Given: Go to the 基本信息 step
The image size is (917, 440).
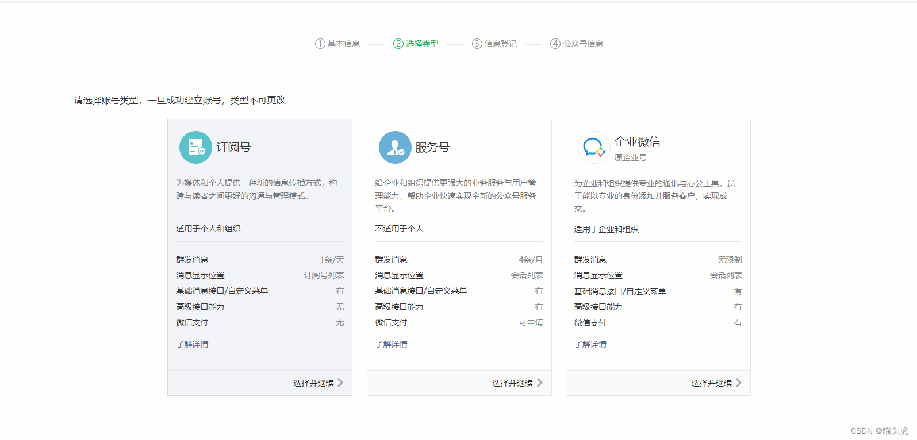Looking at the screenshot, I should 344,44.
